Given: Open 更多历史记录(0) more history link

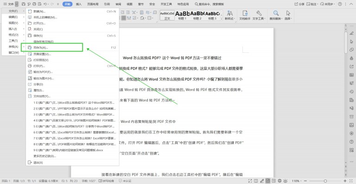Looking at the screenshot, I should [44, 156].
